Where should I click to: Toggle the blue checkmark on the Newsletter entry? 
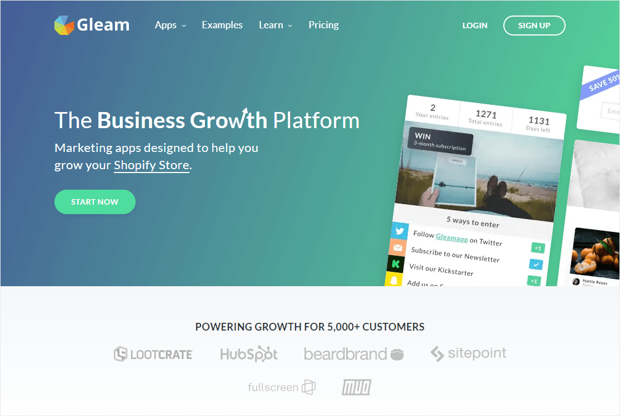click(x=536, y=265)
